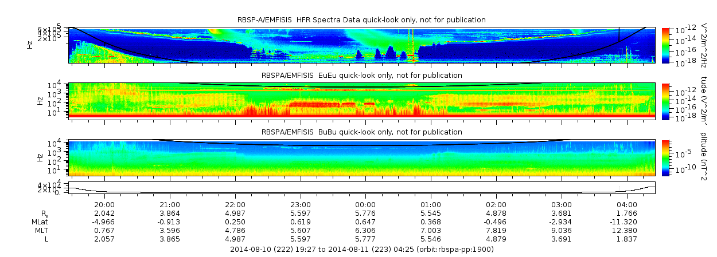Click the BuBu quick-look plot title
The image size is (717, 257).
[361, 132]
